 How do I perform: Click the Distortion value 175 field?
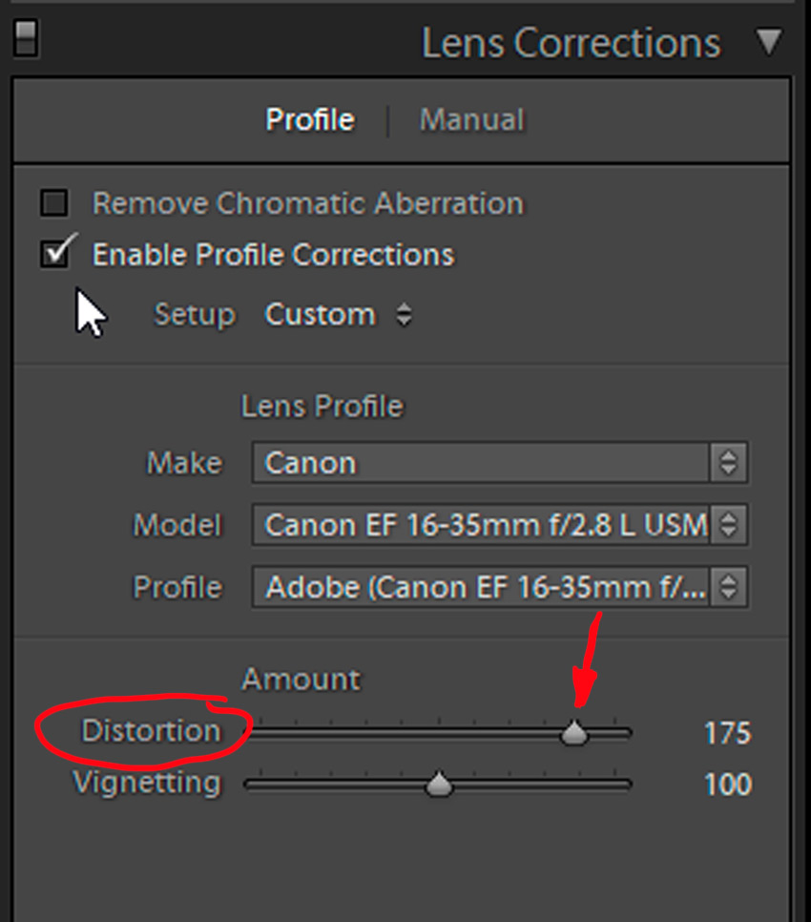727,733
